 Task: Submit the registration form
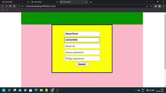coord(82,64)
